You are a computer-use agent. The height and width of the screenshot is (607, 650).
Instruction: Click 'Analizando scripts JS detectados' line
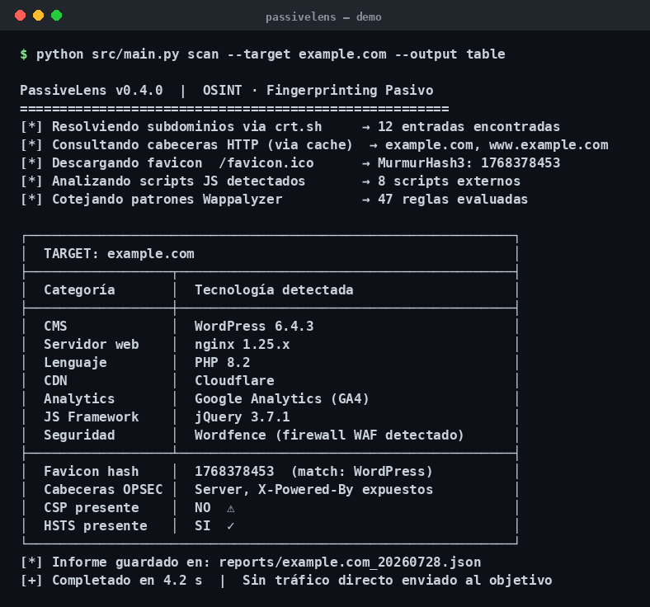178,181
